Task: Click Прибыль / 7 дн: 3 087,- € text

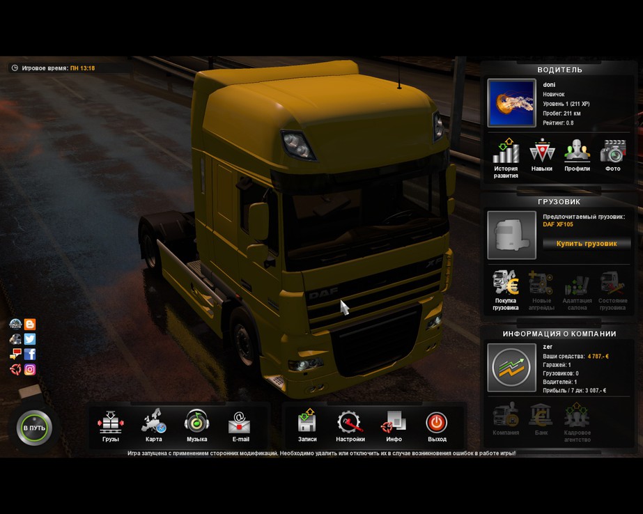Action: click(x=575, y=390)
